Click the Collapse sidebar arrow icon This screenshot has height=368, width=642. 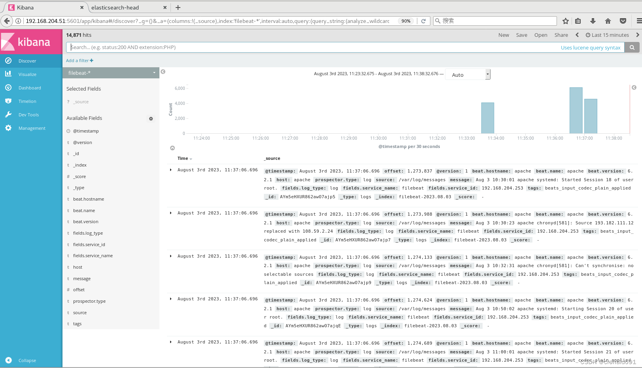point(8,360)
